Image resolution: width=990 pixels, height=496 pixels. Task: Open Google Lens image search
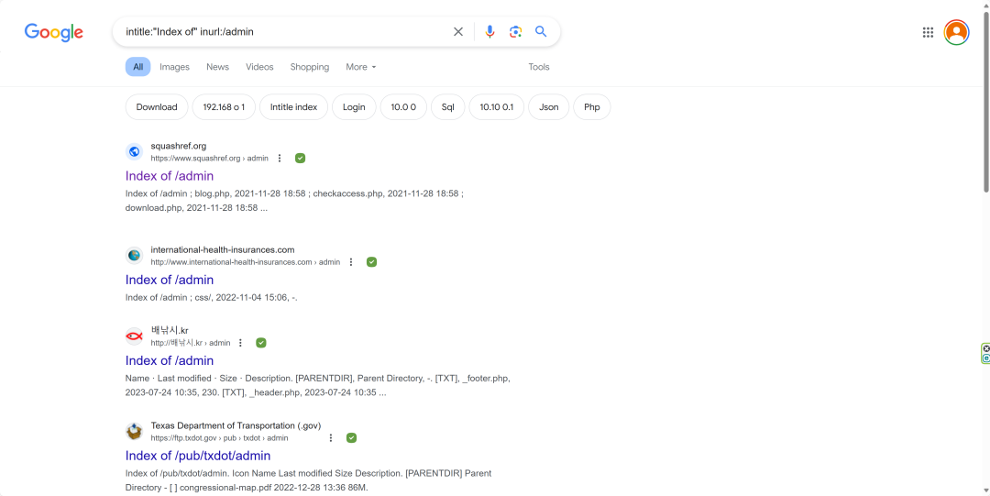[x=516, y=31]
